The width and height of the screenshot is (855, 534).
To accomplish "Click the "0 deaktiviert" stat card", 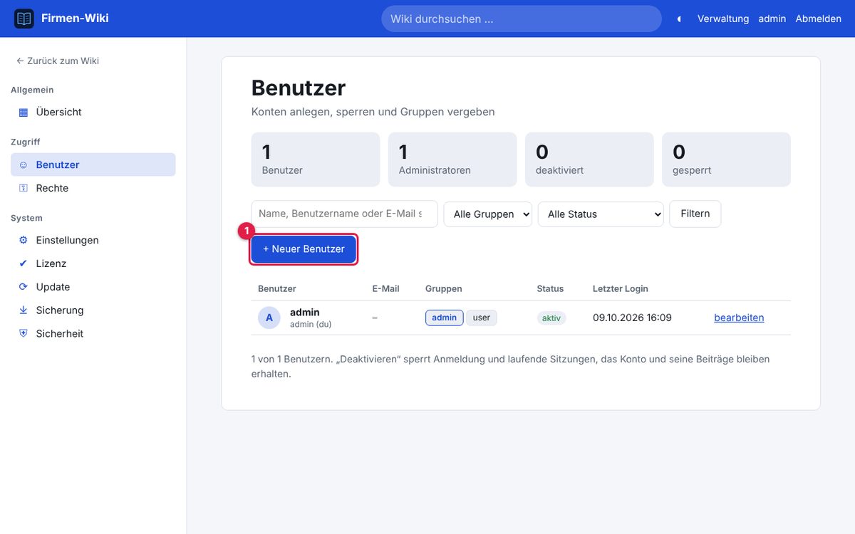I will tap(589, 159).
